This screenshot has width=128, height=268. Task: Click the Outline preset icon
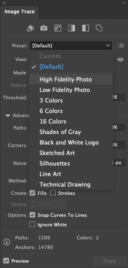[99, 28]
